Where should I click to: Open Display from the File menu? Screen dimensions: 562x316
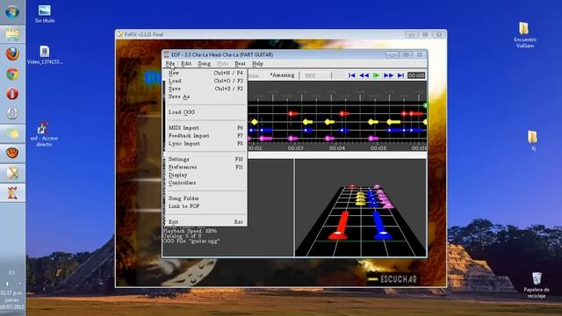pos(205,175)
